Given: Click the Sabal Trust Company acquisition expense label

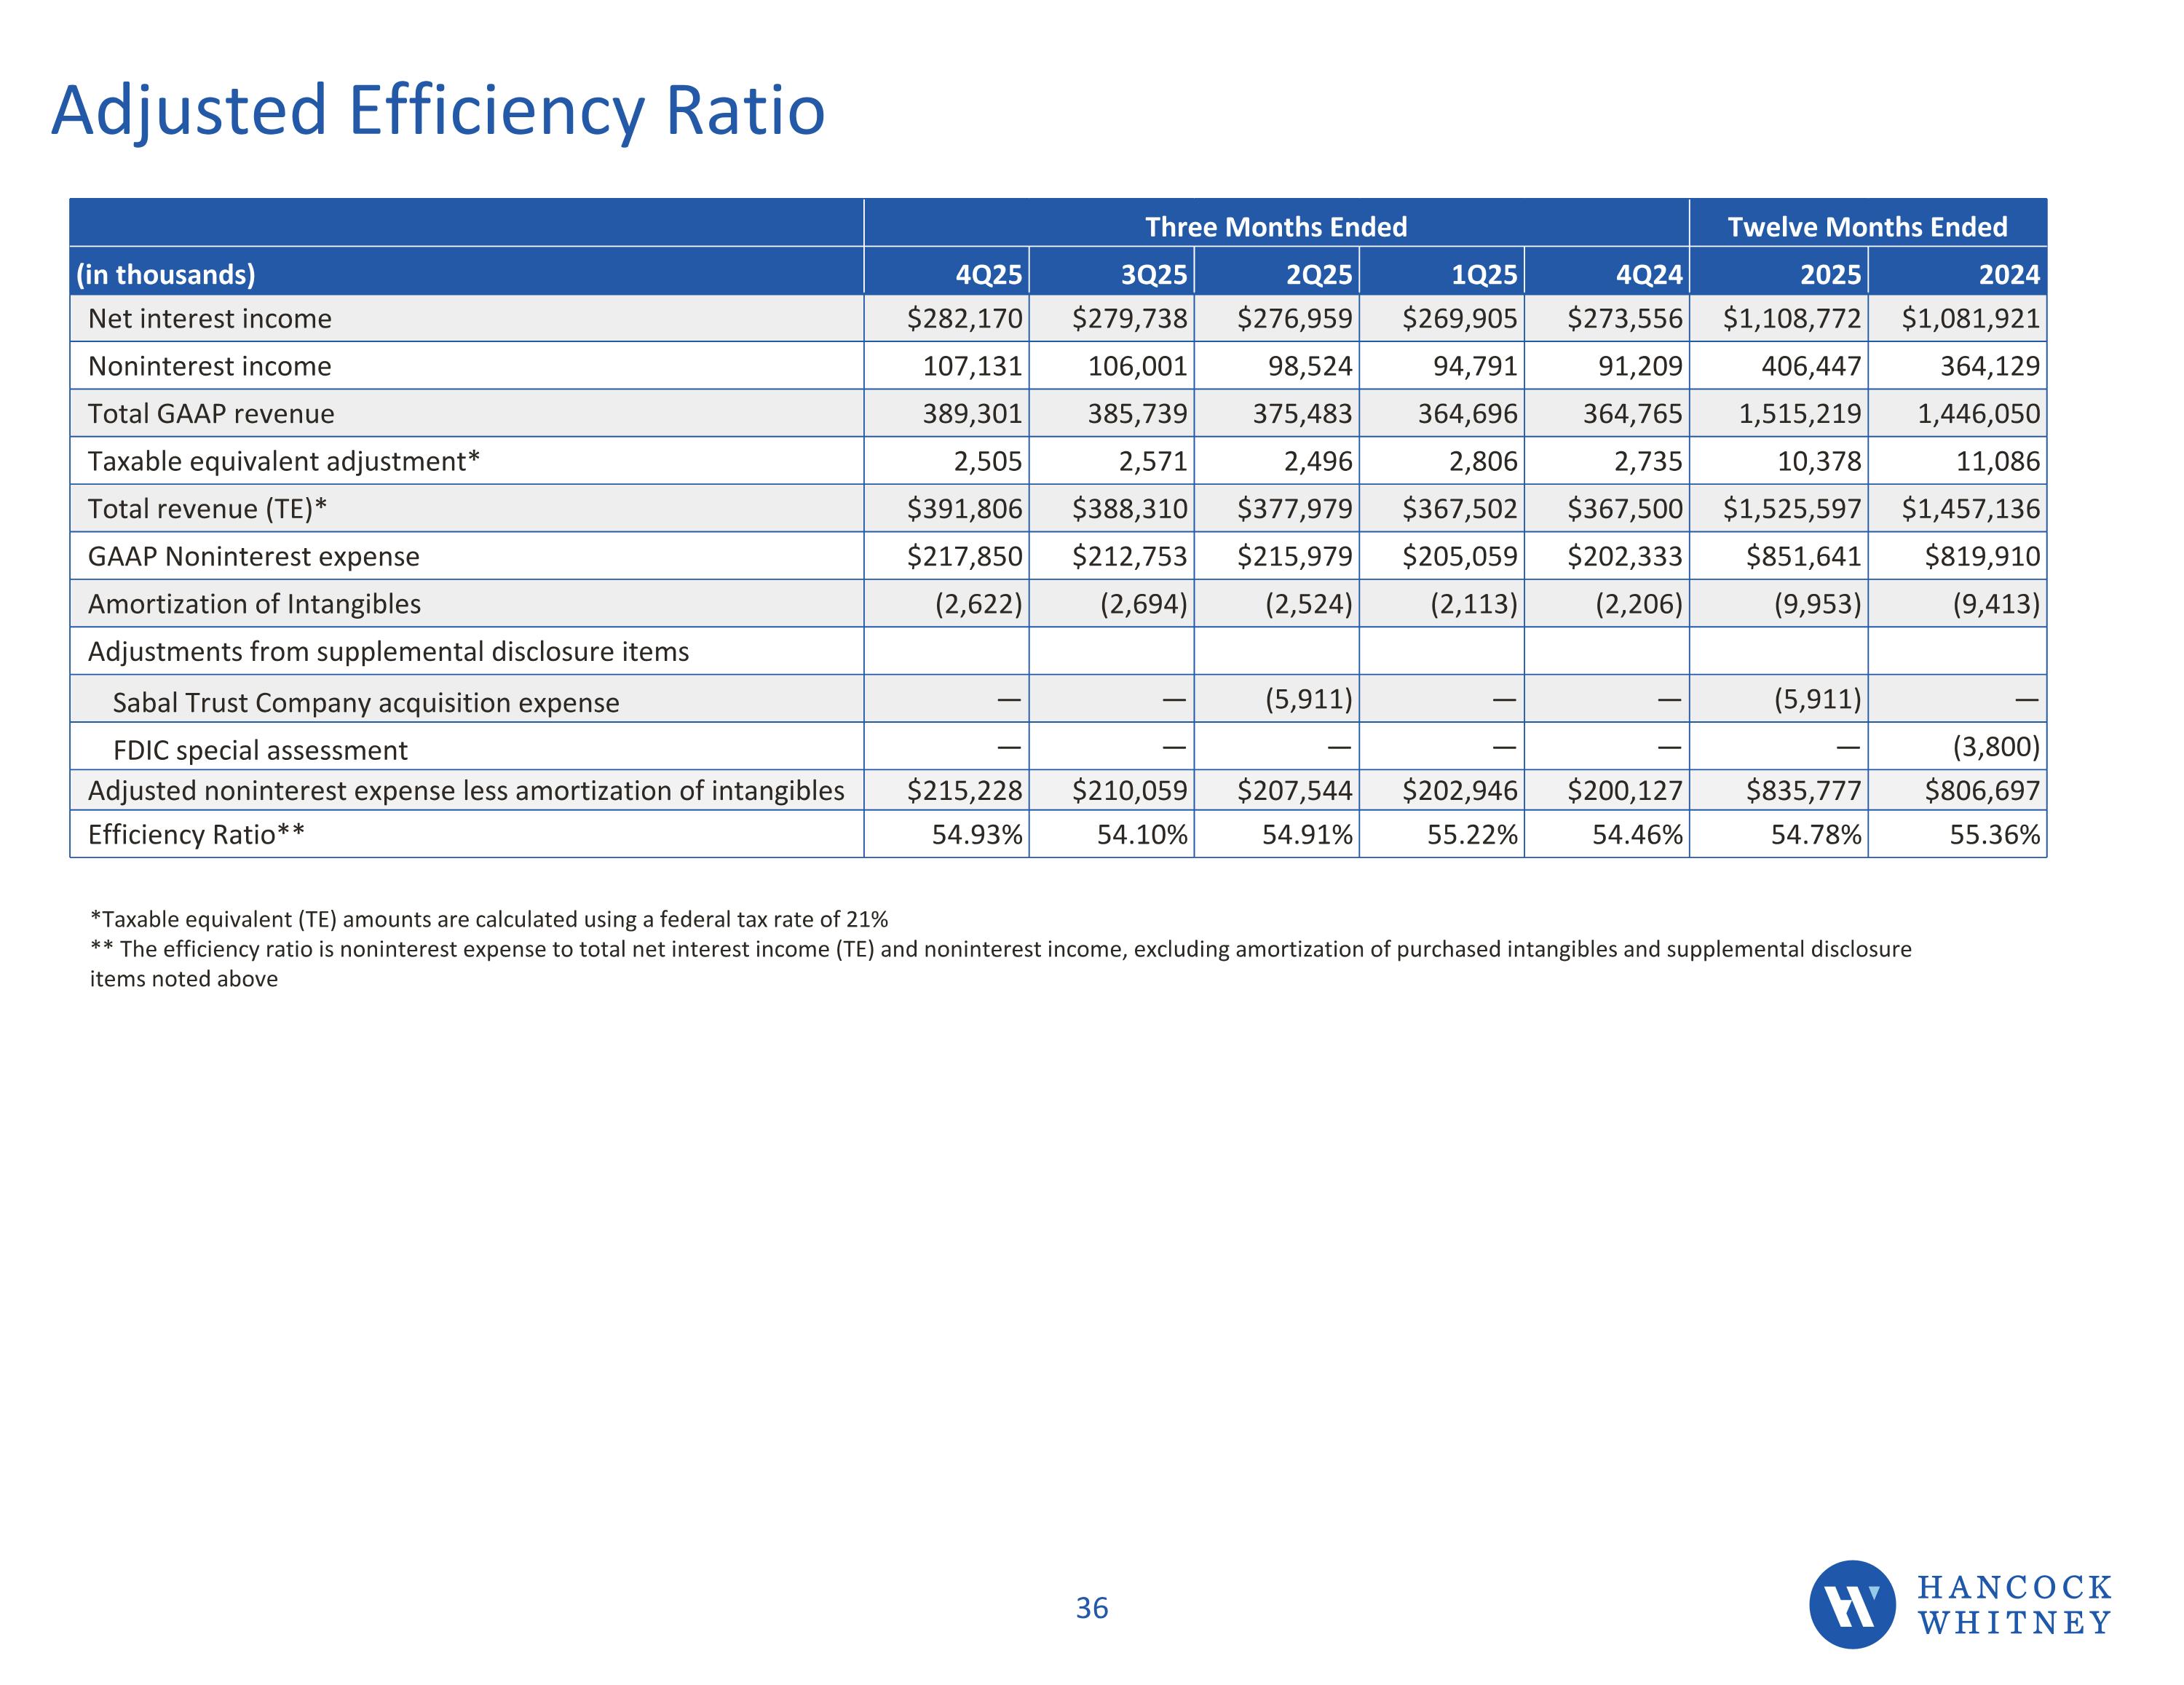Looking at the screenshot, I should click(x=366, y=703).
